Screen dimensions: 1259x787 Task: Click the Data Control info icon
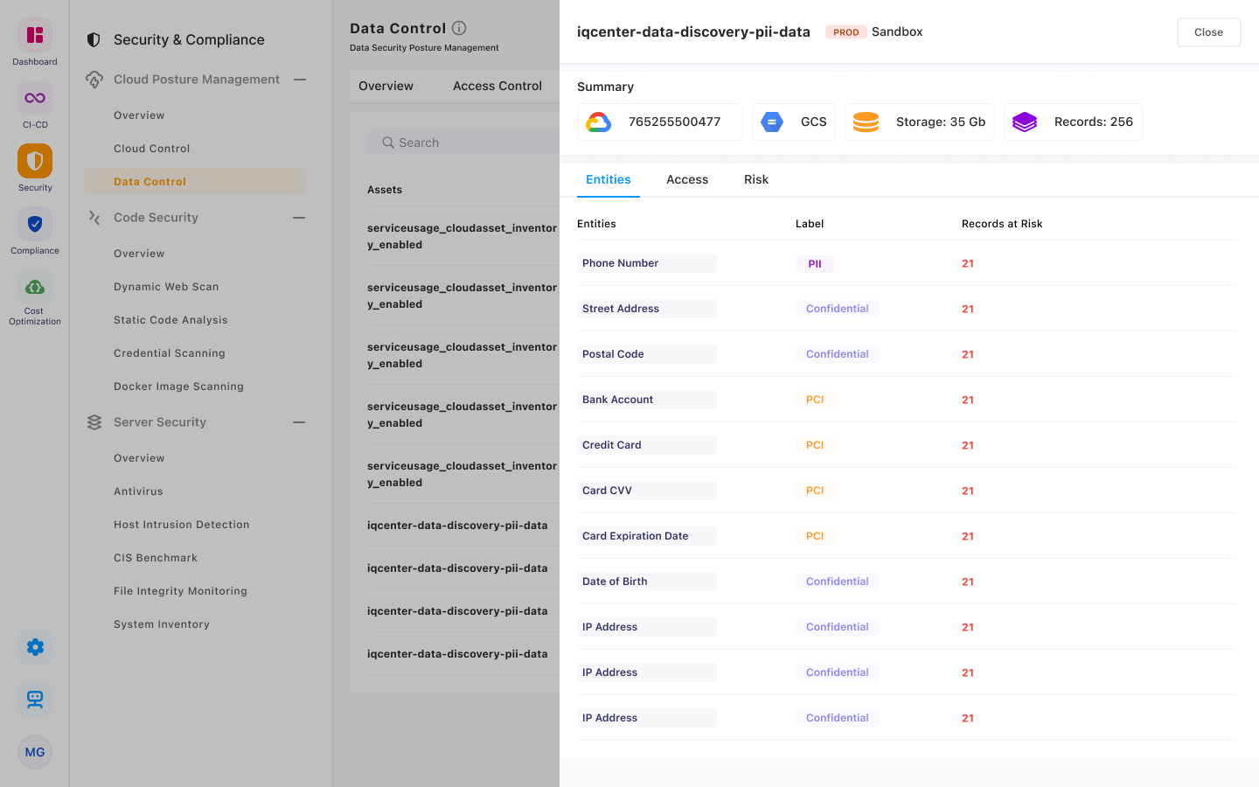459,28
